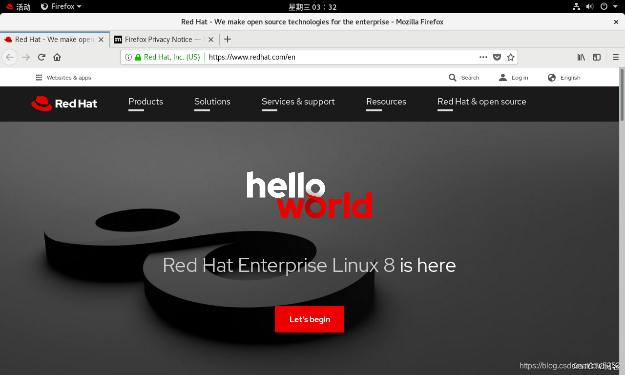Click the Search magnifier icon
This screenshot has width=625, height=375.
click(x=453, y=78)
